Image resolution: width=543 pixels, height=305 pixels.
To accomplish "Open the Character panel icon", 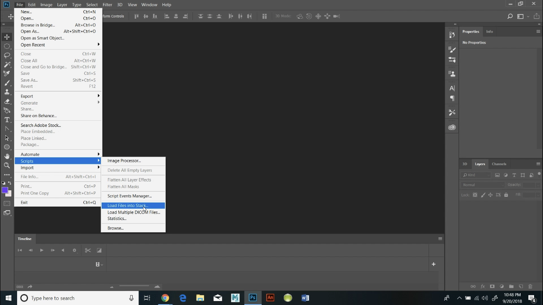I will [452, 88].
